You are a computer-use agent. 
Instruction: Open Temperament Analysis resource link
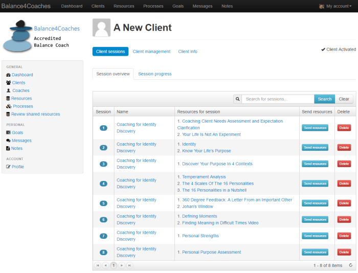[x=204, y=177]
